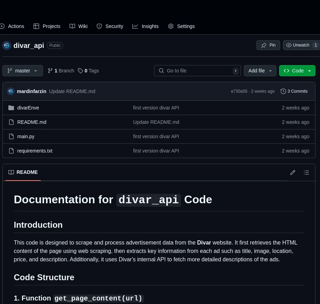Edit README with the pencil icon
320x304 pixels.
click(293, 172)
